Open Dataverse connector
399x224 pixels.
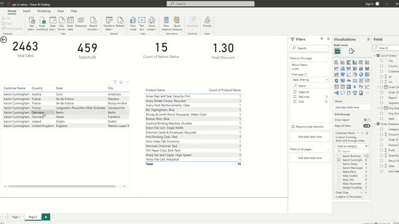point(81,22)
